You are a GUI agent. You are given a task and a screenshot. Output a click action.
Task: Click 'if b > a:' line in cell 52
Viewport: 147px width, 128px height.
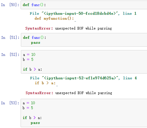(32, 69)
